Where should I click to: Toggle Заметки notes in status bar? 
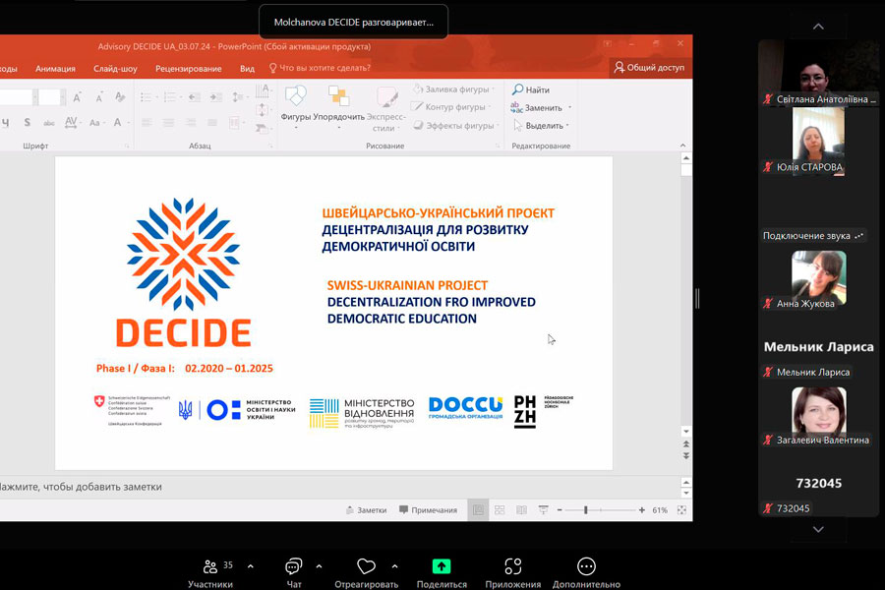(366, 509)
